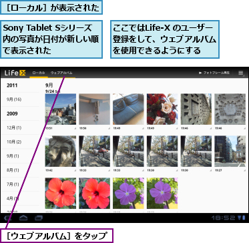Click the 9/24 date label
This screenshot has width=249, height=243.
(52, 91)
